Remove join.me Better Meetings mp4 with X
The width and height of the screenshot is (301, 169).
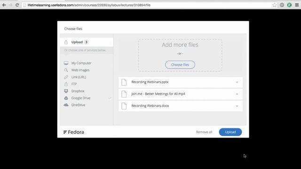(237, 94)
